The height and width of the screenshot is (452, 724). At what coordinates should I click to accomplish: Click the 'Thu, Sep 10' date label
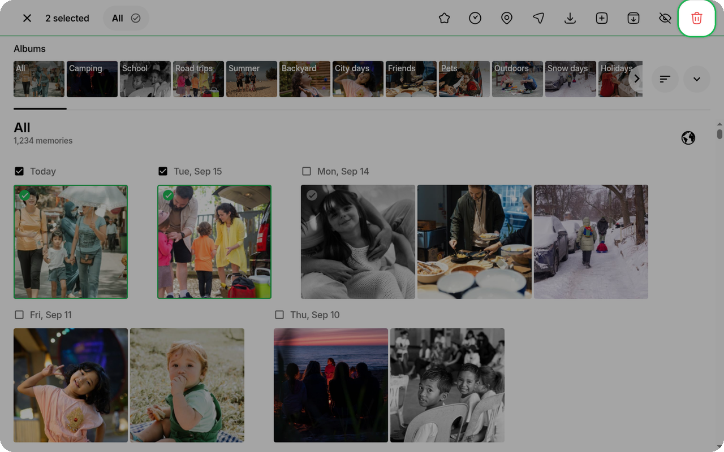click(x=315, y=315)
